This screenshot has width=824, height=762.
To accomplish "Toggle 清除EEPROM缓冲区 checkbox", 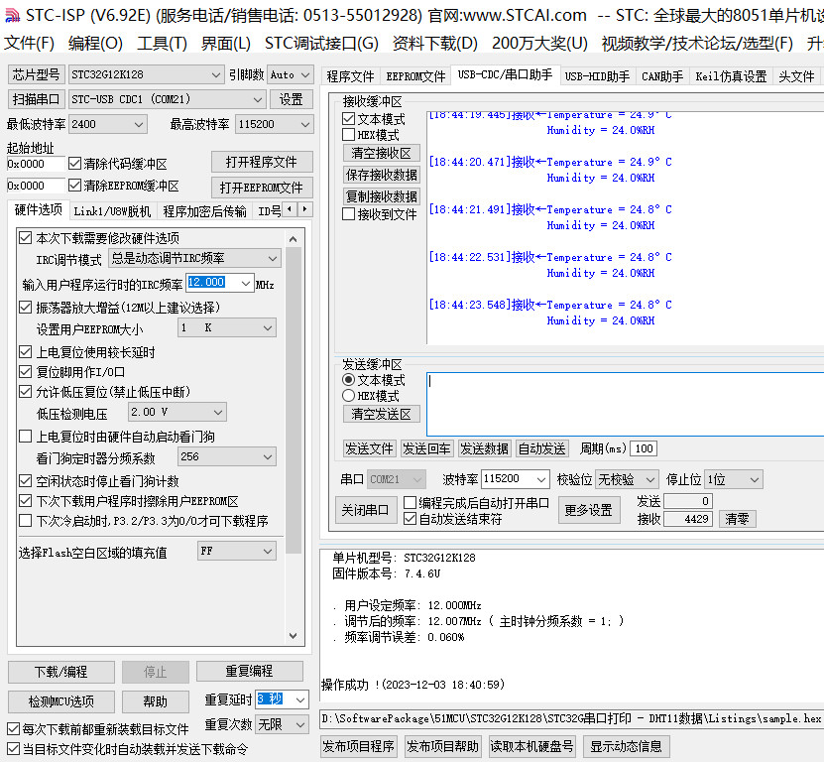I will 74,186.
